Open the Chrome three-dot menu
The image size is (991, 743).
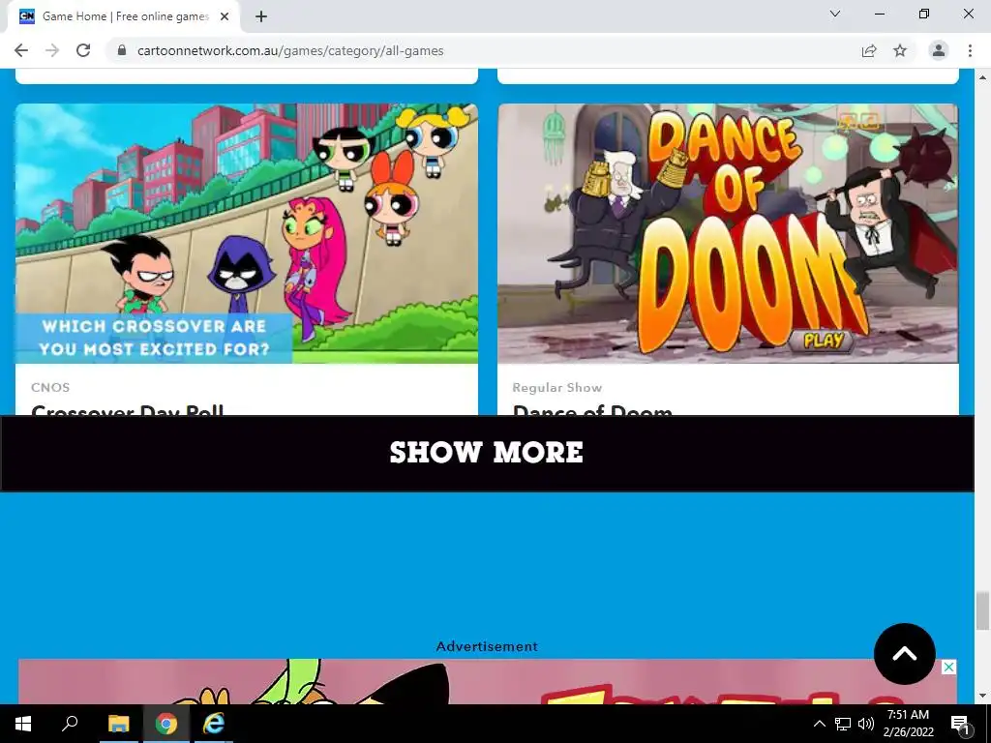tap(970, 50)
